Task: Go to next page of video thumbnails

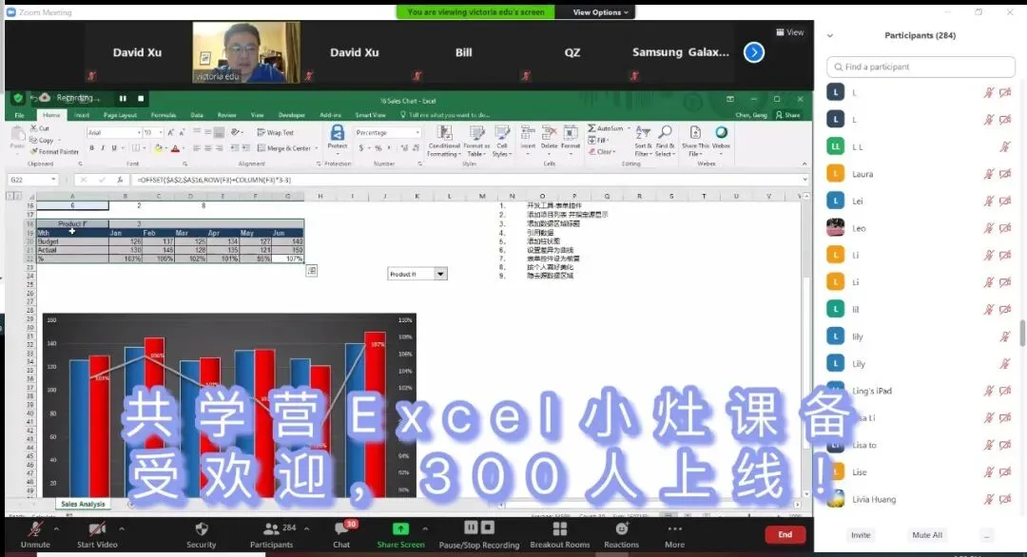Action: tap(754, 52)
